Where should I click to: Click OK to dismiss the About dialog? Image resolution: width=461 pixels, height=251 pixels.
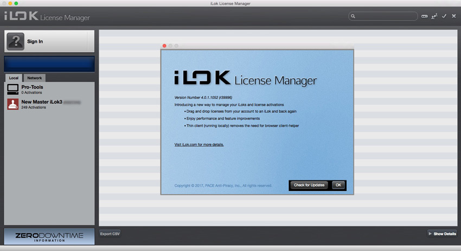click(x=338, y=185)
